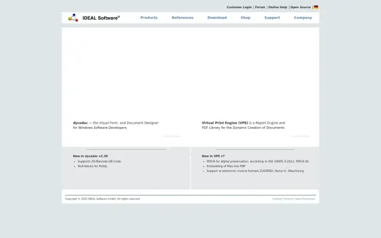Switch language via the German flag icon
This screenshot has height=238, width=381.
click(x=316, y=7)
